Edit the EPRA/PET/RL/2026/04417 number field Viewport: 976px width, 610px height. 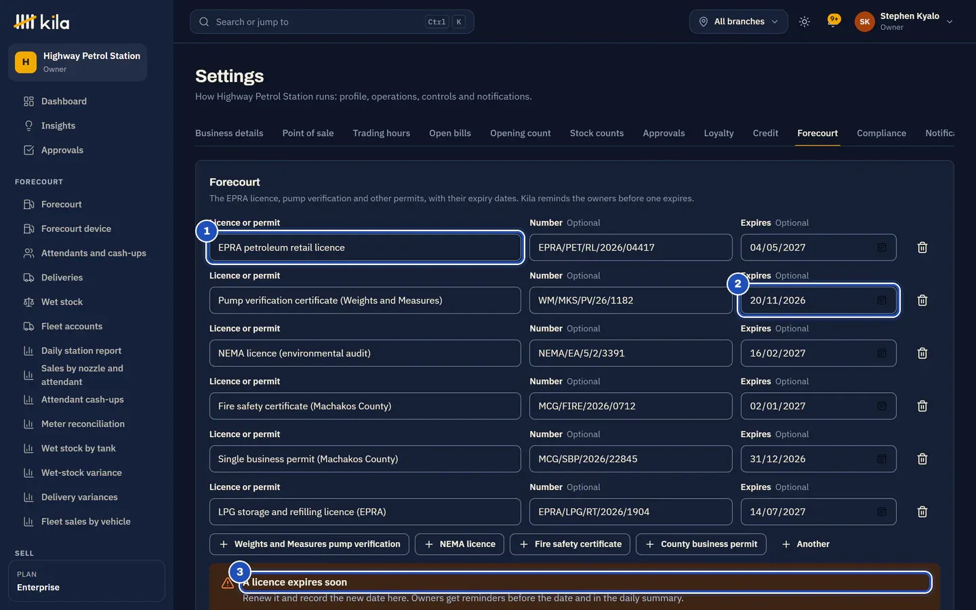(631, 247)
